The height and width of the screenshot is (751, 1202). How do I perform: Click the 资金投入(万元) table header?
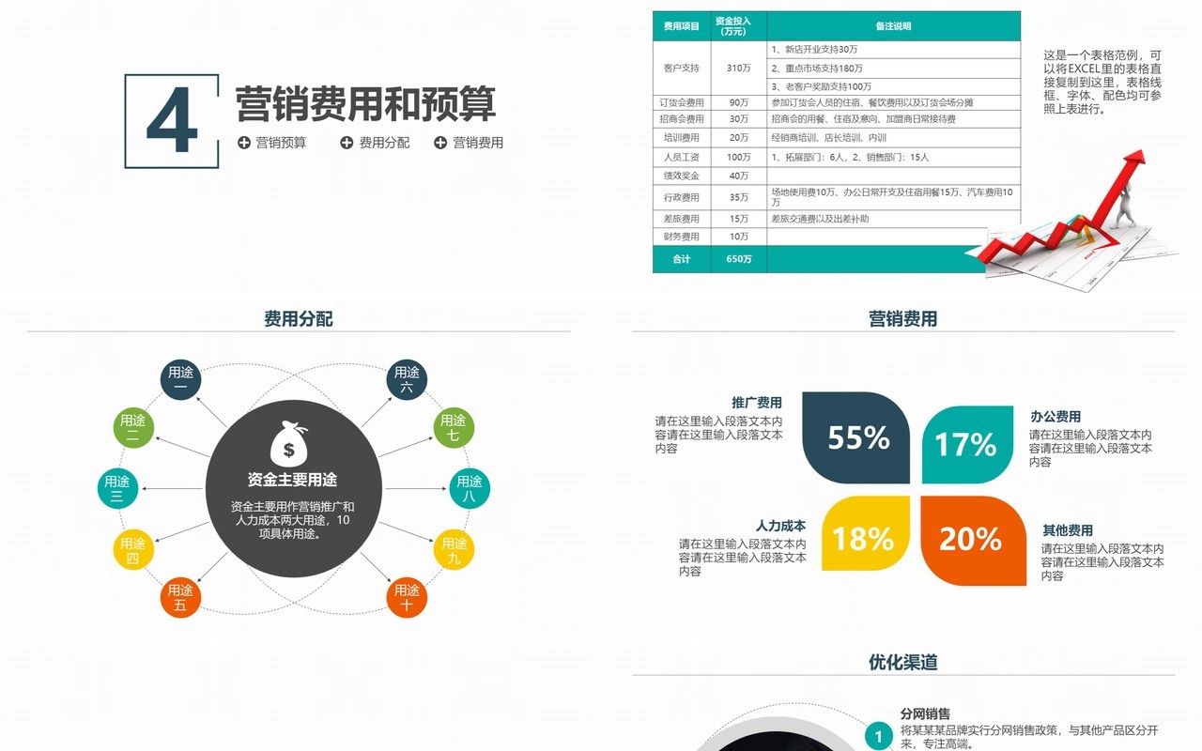(x=738, y=26)
